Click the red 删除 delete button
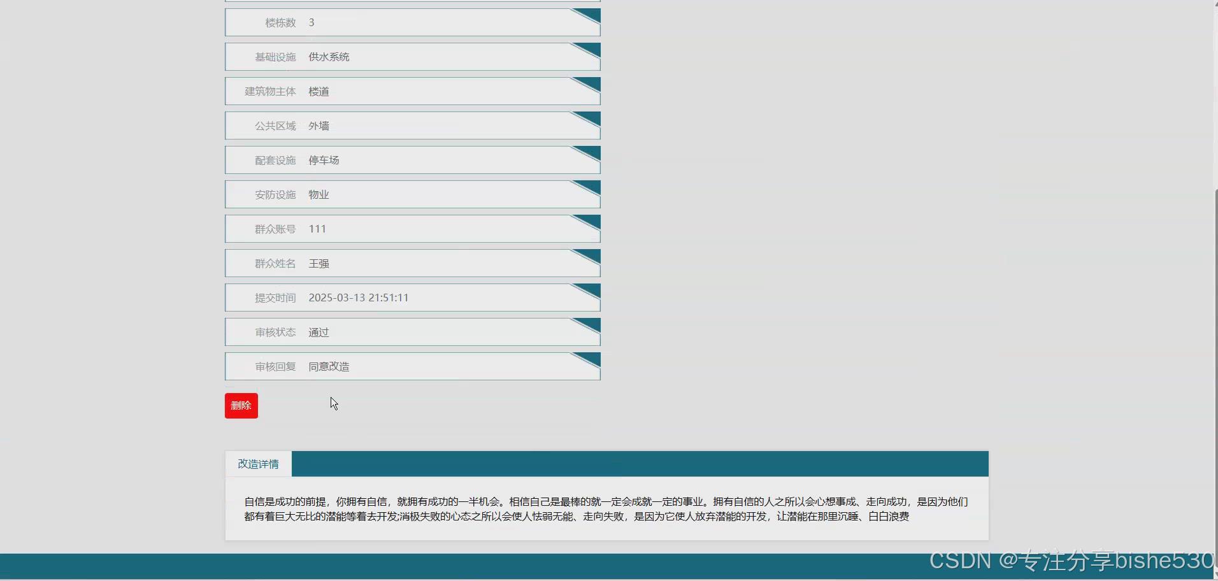The height and width of the screenshot is (581, 1218). click(x=241, y=405)
